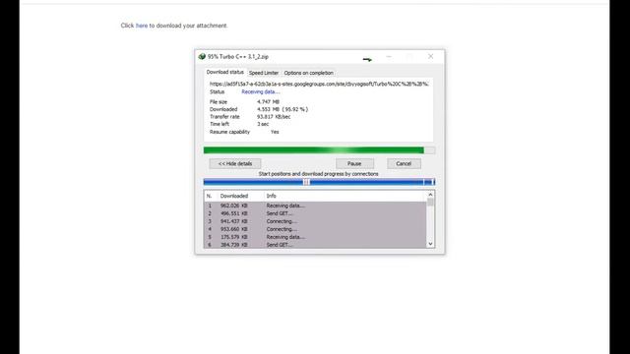Click the scroll down arrow in connections list
Screen dimensions: 630x354
point(430,244)
